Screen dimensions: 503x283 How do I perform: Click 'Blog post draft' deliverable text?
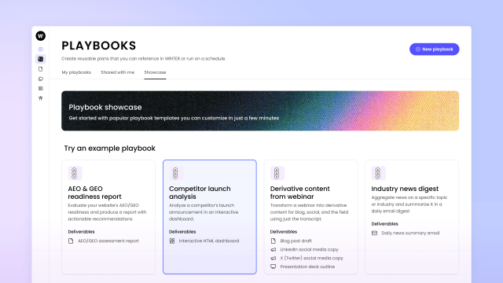(x=296, y=241)
